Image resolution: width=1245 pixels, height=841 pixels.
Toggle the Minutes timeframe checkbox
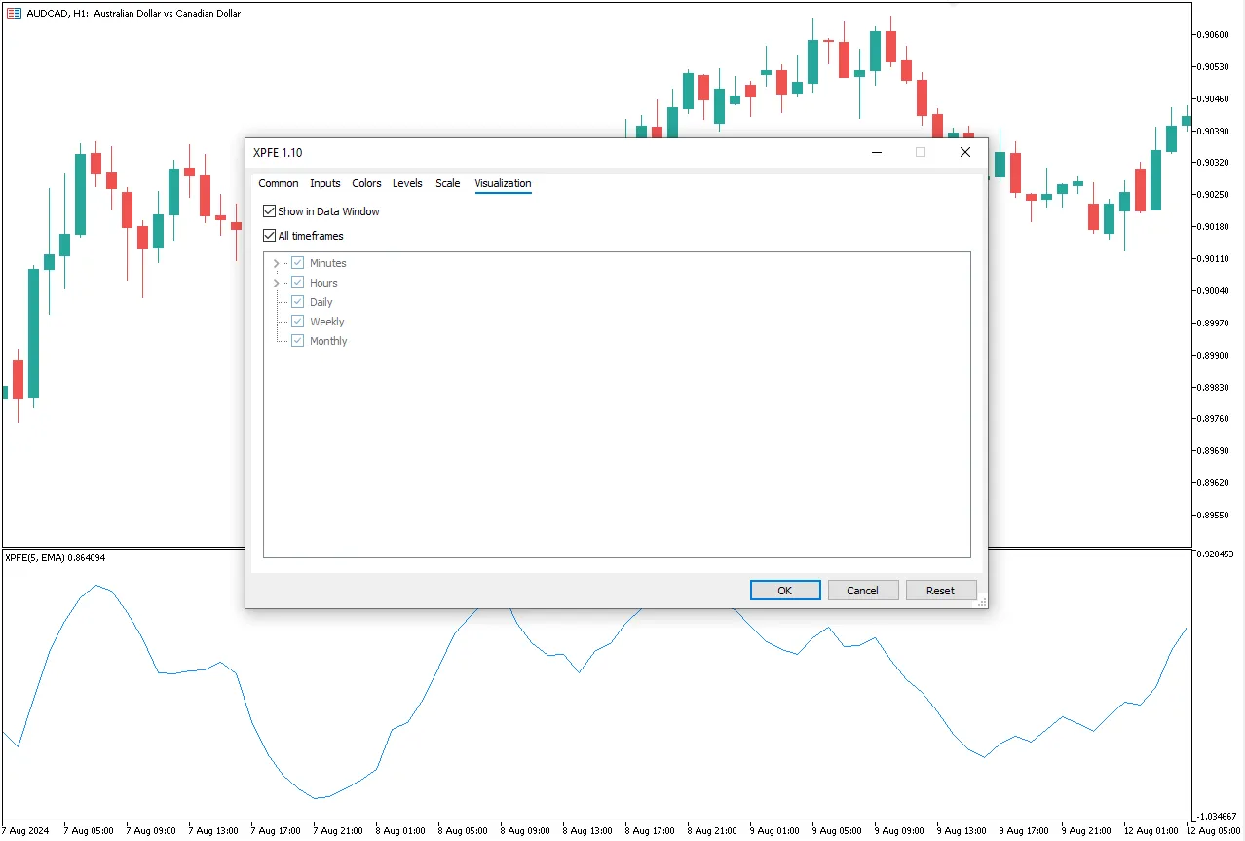(x=298, y=263)
